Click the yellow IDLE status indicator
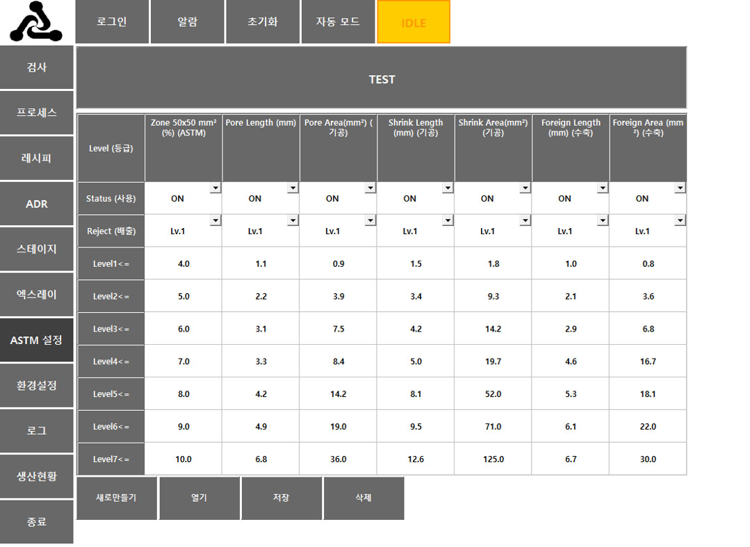Image resolution: width=750 pixels, height=547 pixels. [x=414, y=22]
